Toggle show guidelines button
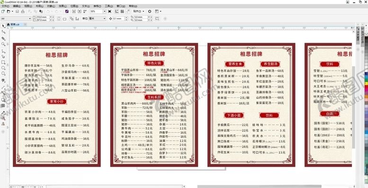368x188 pixels. [128, 11]
